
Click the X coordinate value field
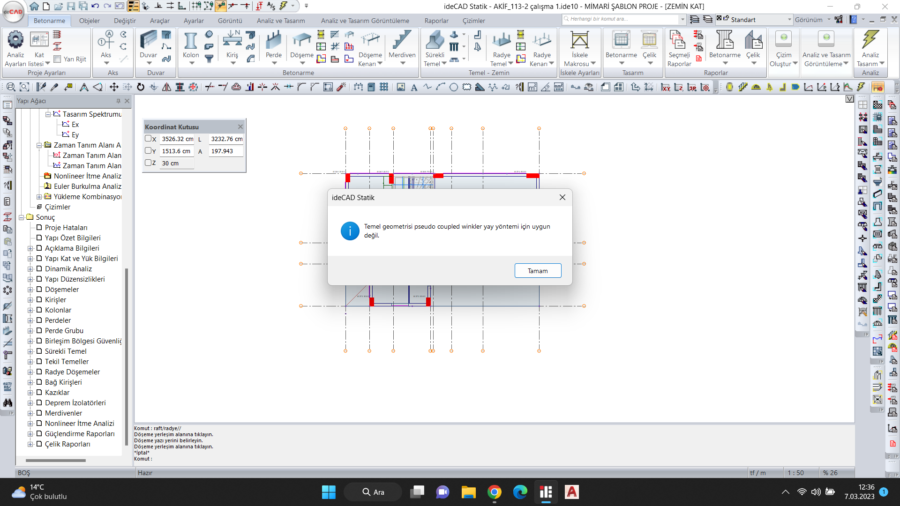click(x=177, y=139)
